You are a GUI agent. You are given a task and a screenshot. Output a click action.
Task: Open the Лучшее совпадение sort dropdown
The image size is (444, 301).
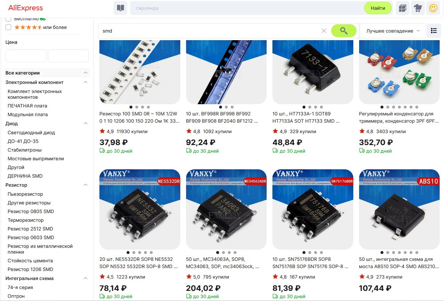click(393, 31)
